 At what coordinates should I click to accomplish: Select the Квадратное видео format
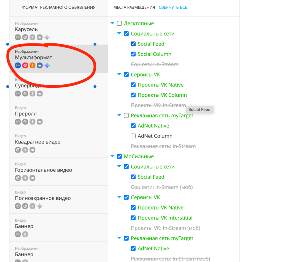pos(59,143)
